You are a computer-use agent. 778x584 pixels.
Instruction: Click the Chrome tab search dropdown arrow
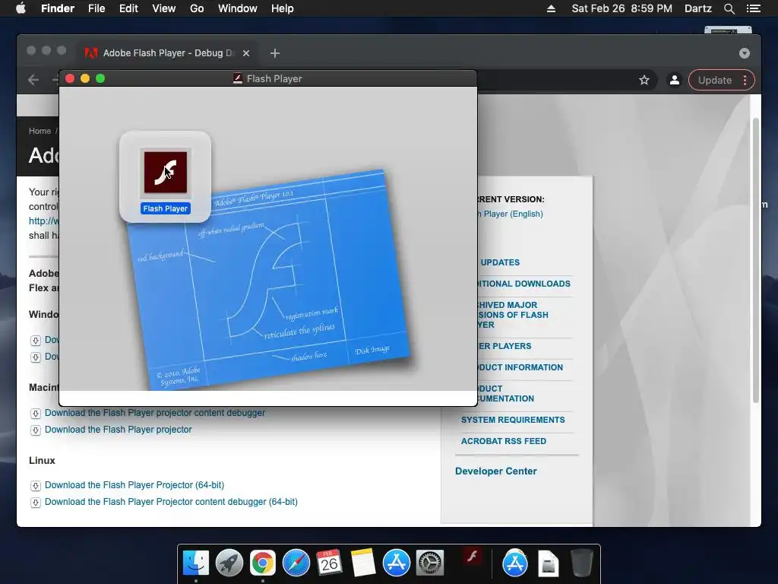click(745, 53)
